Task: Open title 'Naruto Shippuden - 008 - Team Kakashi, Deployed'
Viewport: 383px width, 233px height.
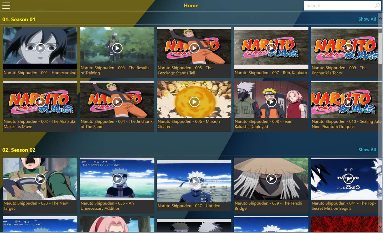Action: 263,124
